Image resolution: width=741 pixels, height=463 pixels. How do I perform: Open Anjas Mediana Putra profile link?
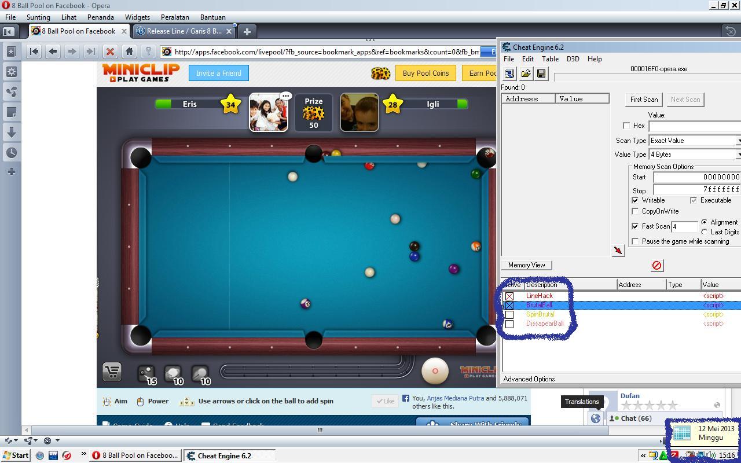point(455,398)
